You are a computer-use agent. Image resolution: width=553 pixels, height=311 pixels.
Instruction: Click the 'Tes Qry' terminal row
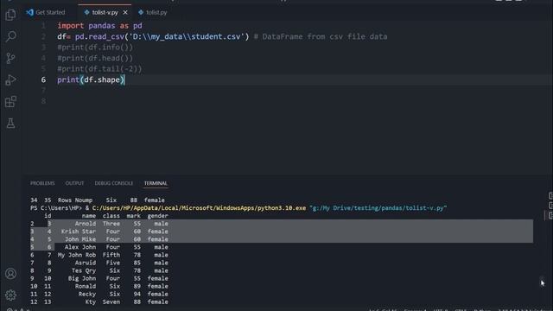pos(99,270)
